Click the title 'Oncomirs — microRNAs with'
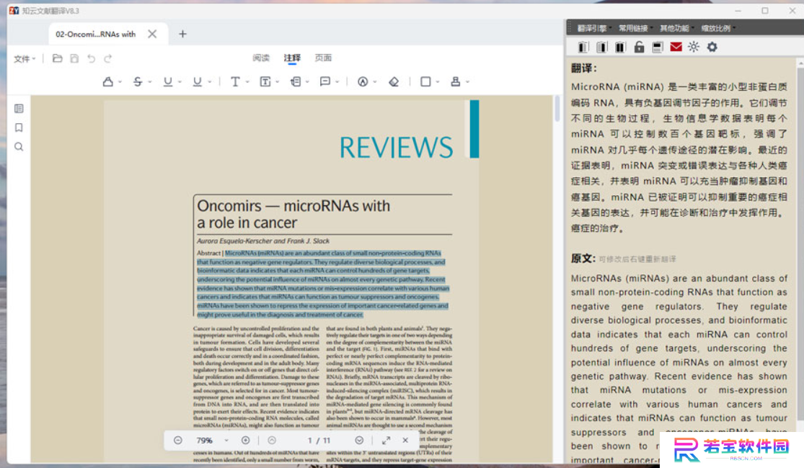 point(293,206)
